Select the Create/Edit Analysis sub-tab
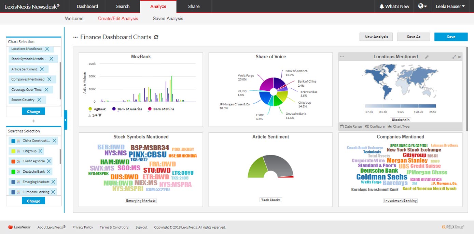The height and width of the screenshot is (234, 474). coord(118,18)
